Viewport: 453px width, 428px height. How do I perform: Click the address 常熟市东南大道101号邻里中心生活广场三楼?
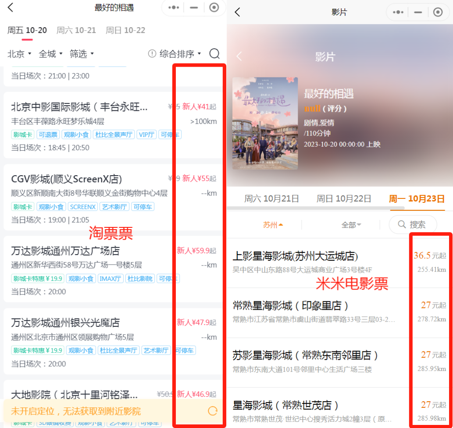point(302,369)
